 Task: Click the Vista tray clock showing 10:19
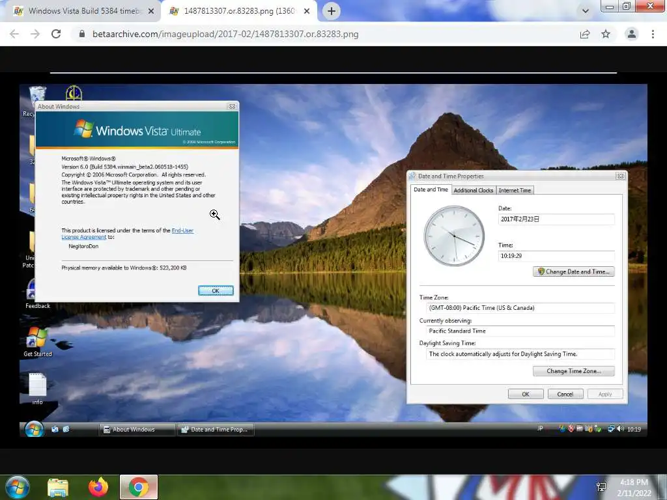[634, 430]
